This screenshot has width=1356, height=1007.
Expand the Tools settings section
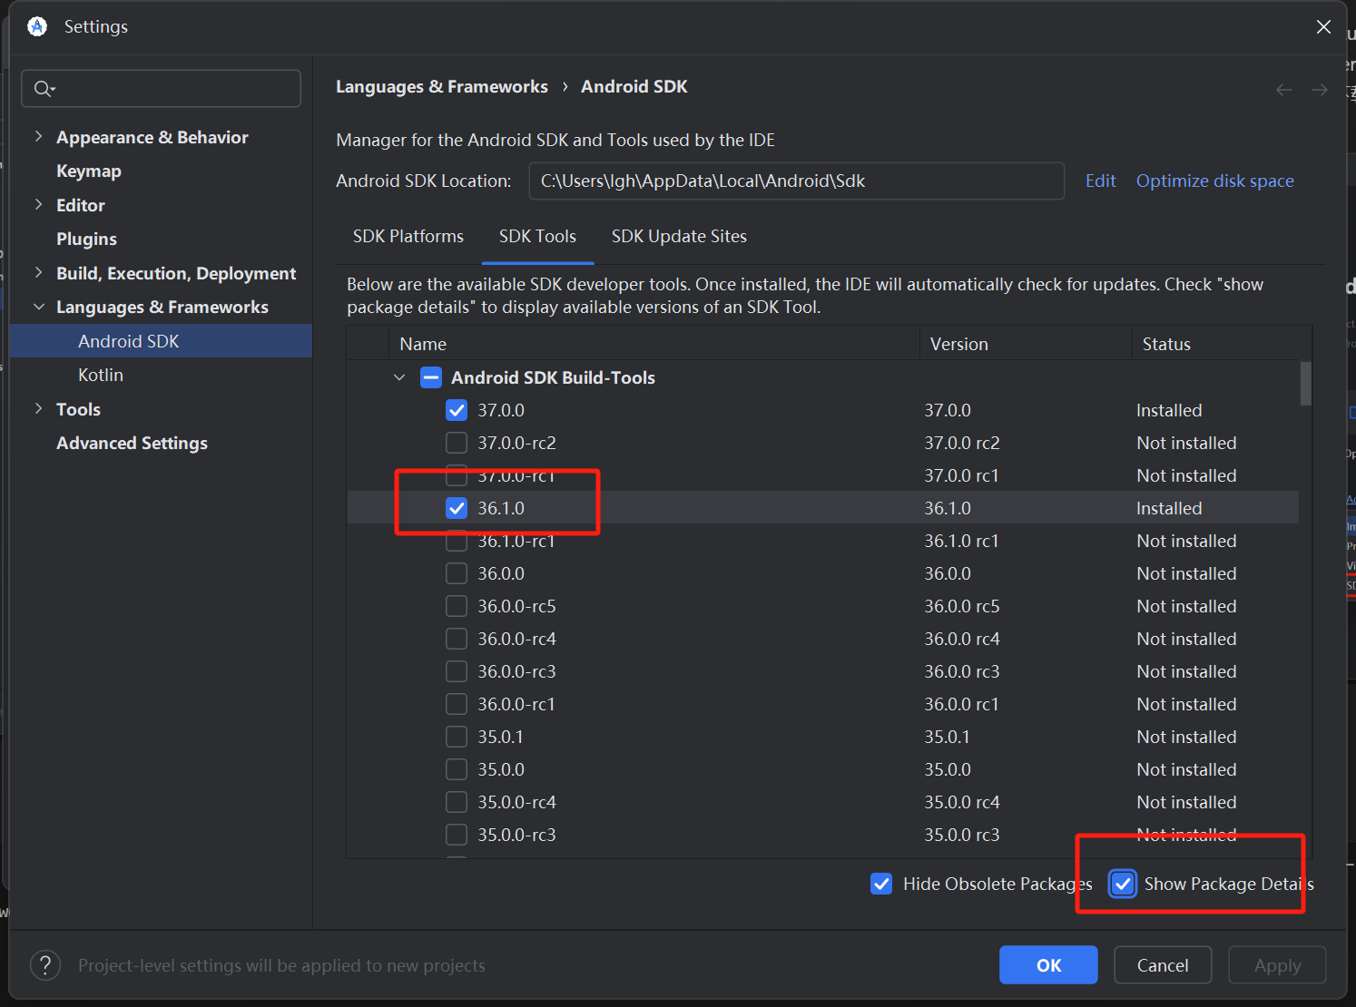click(x=38, y=408)
